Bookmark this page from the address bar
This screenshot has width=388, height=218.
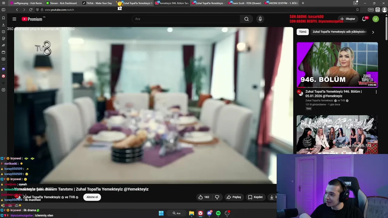[357, 10]
